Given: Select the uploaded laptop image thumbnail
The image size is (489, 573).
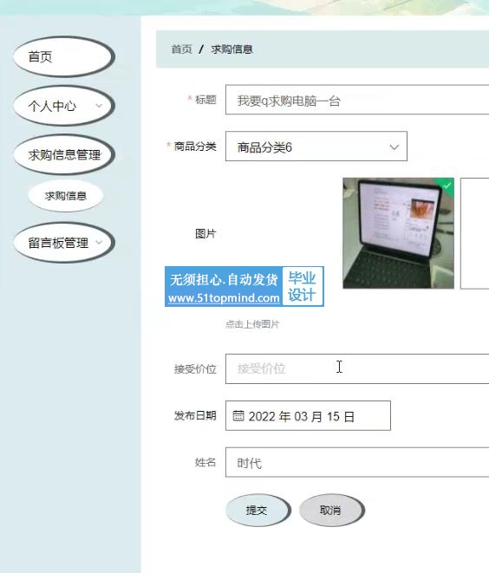Looking at the screenshot, I should click(398, 233).
